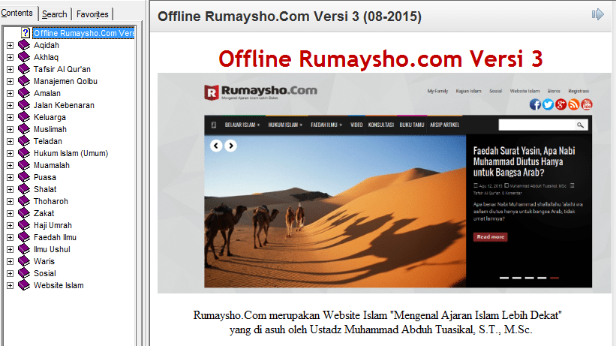The image size is (616, 346).
Task: Click the website search input field
Action: point(536,125)
